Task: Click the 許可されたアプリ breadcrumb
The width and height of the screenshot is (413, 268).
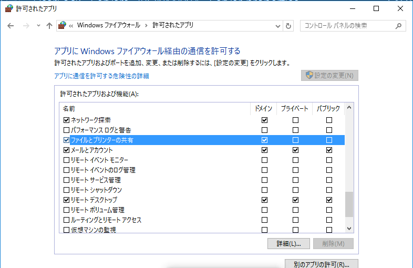Action: (173, 25)
